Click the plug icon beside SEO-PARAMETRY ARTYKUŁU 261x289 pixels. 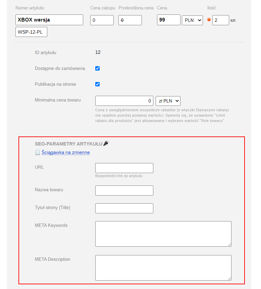pyautogui.click(x=106, y=143)
